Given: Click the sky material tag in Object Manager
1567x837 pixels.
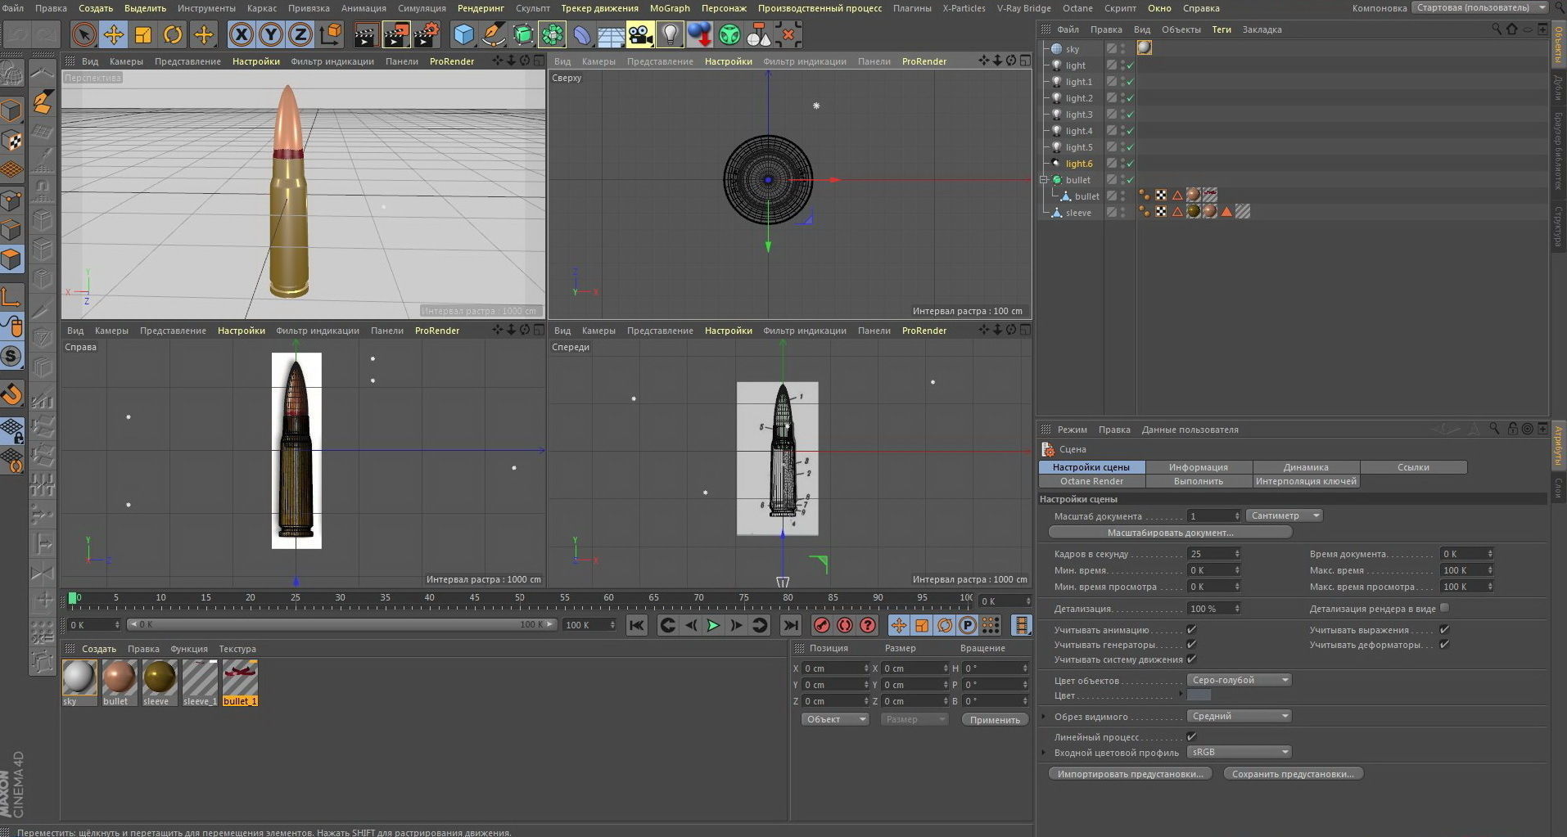Looking at the screenshot, I should 1145,48.
